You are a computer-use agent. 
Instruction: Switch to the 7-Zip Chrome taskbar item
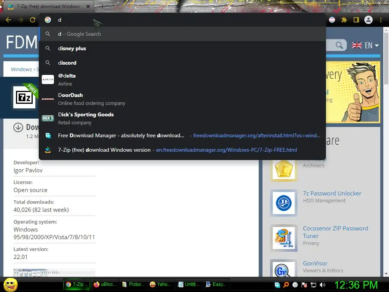click(77, 284)
